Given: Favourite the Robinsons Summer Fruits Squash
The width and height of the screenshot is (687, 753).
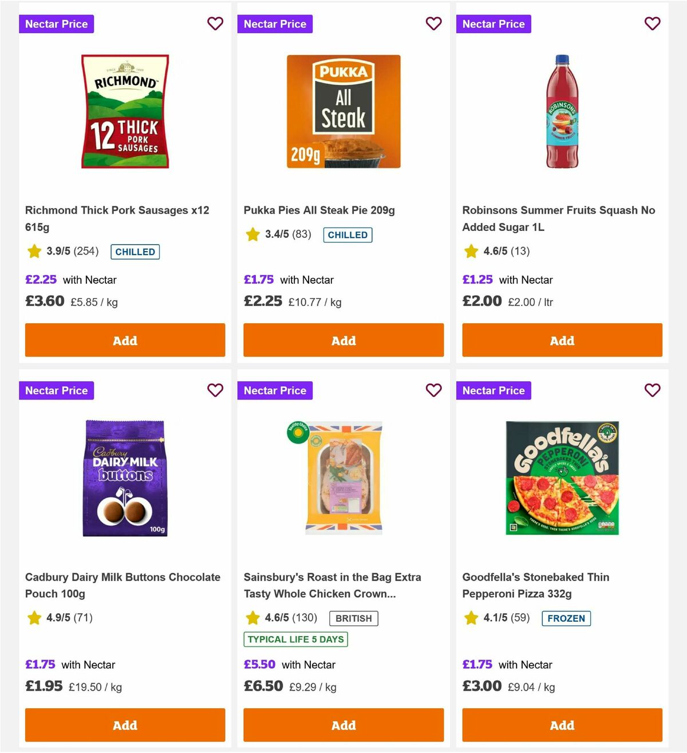Looking at the screenshot, I should coord(653,23).
